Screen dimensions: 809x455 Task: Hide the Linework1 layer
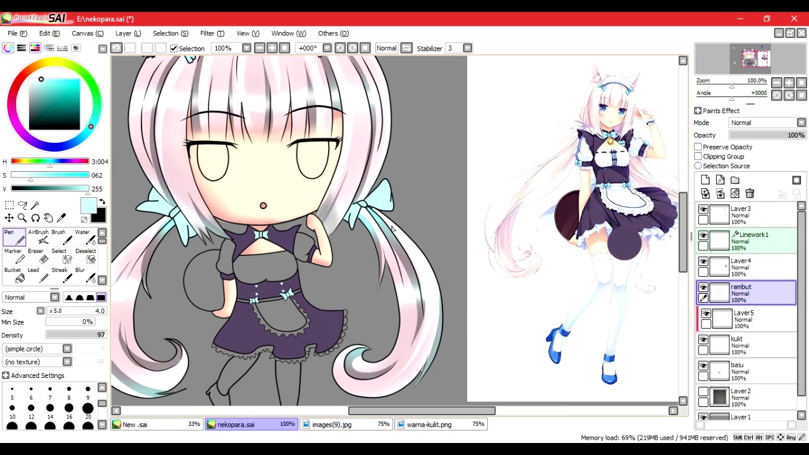tap(703, 236)
